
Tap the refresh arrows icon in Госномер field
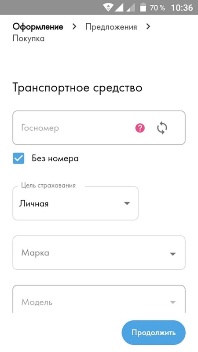click(x=162, y=128)
